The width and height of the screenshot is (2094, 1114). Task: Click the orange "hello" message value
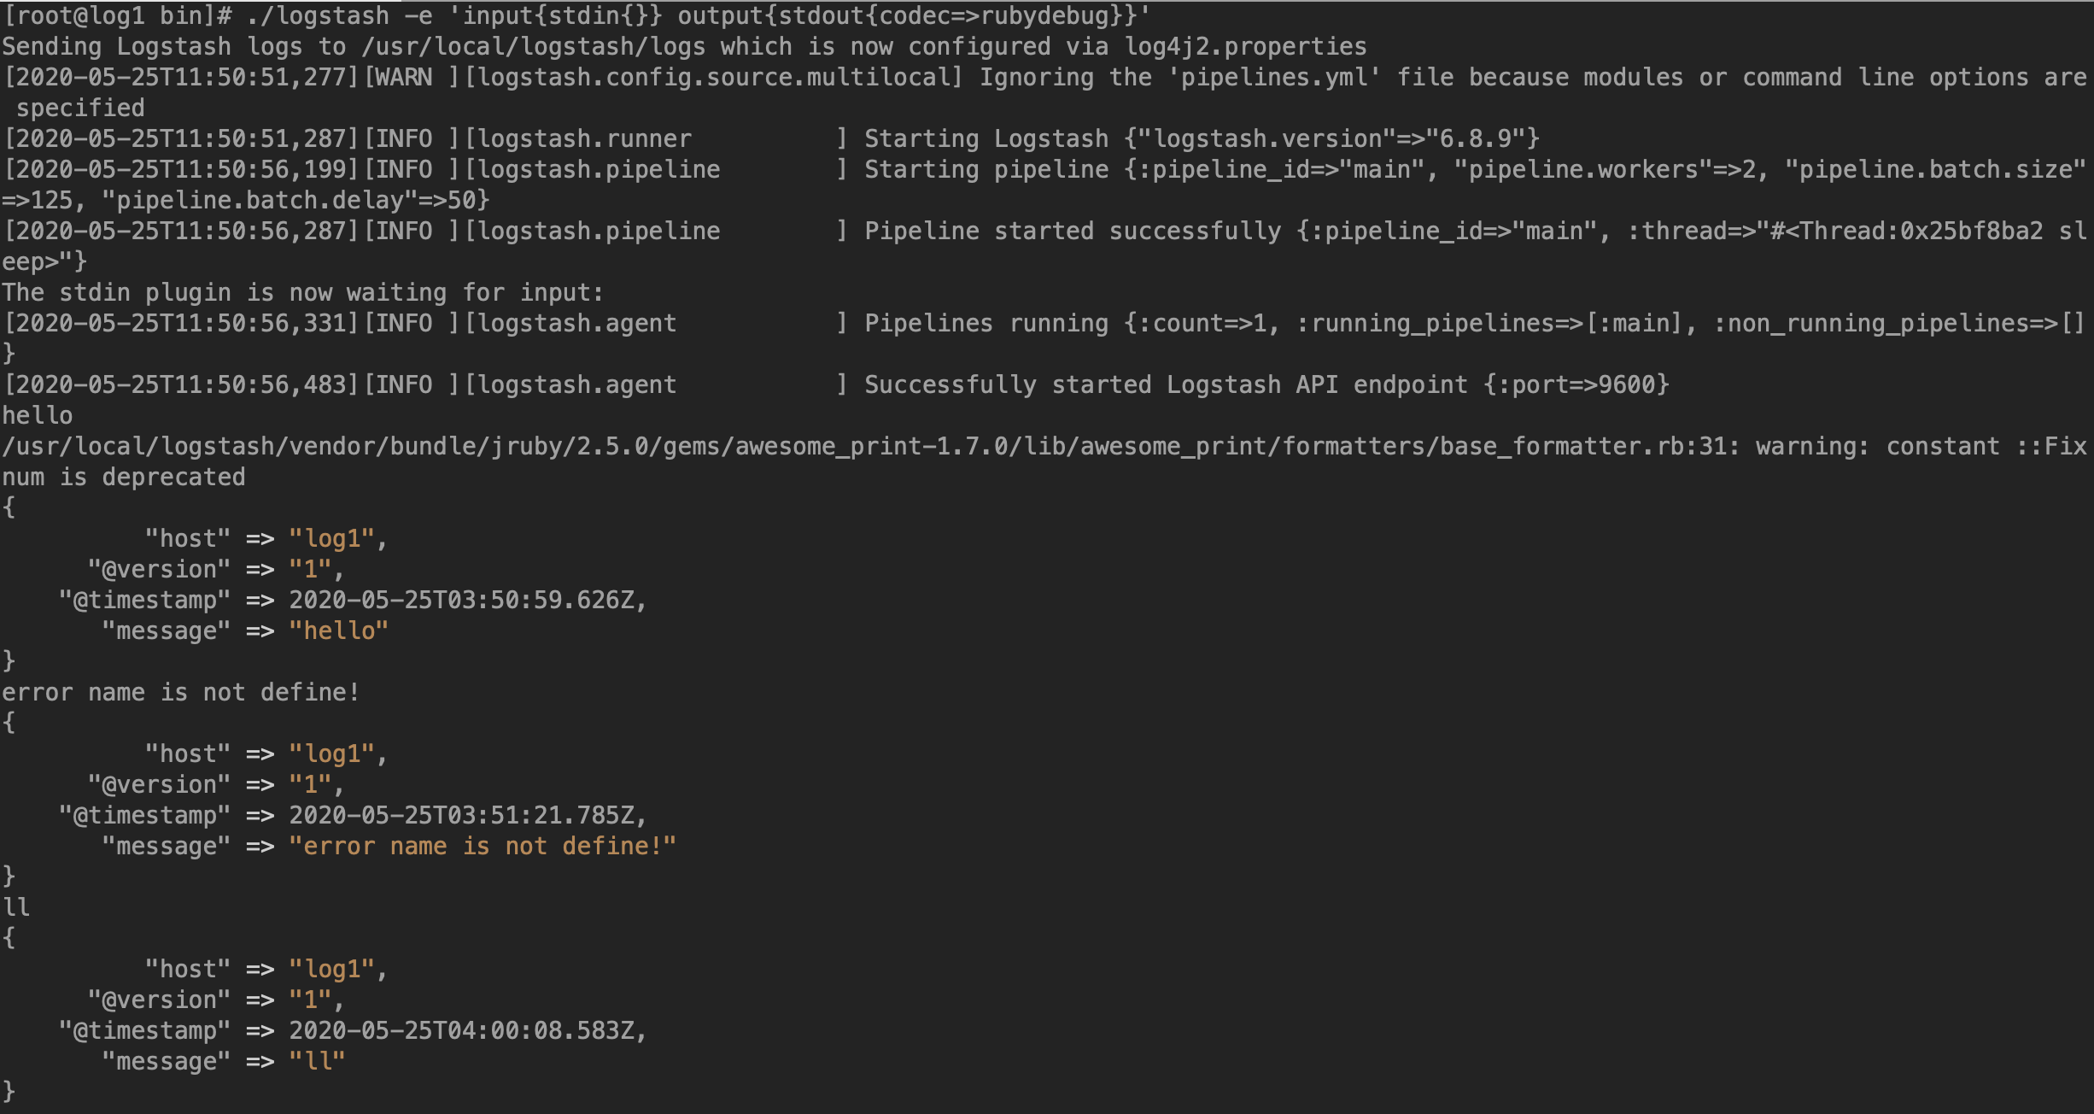338,630
